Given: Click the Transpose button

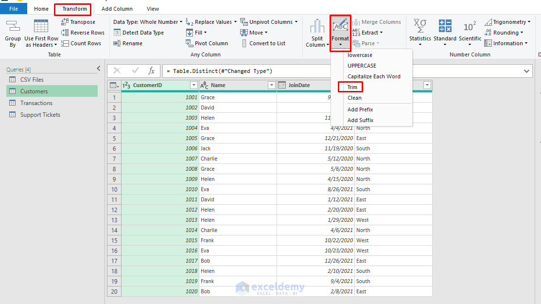Looking at the screenshot, I should [x=78, y=22].
